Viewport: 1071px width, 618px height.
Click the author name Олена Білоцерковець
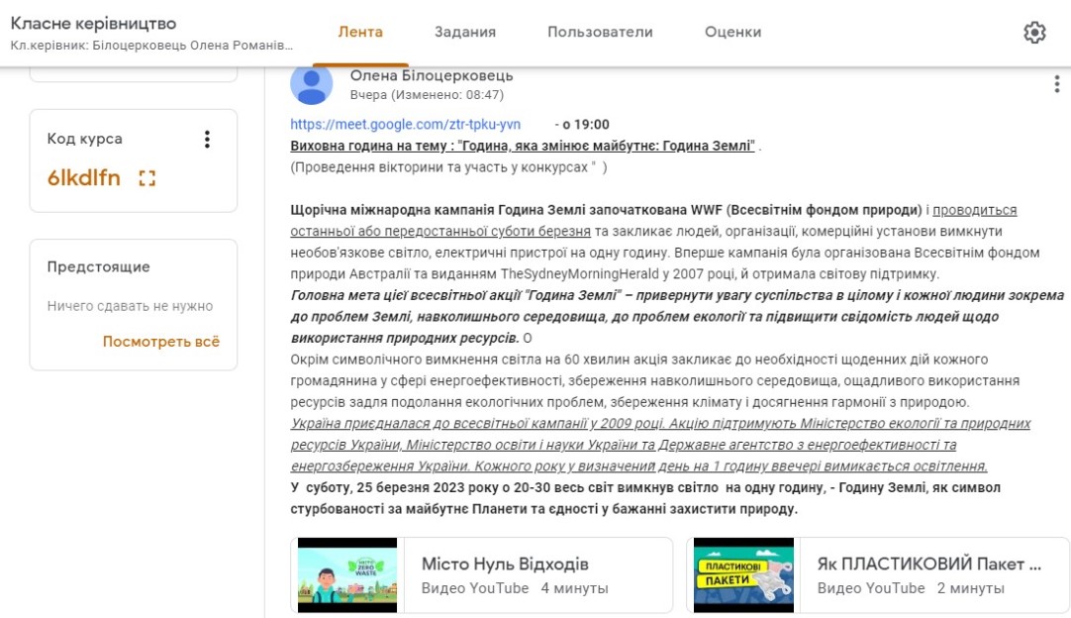tap(432, 76)
